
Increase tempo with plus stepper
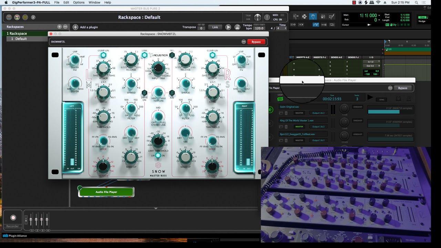tap(262, 25)
